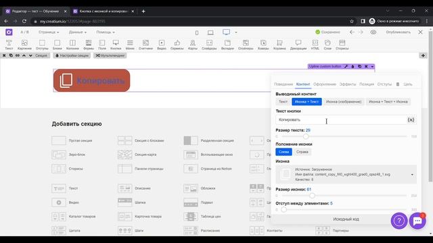Expand the Upline custom button widget menu arrow
The image size is (433, 243).
pyautogui.click(x=372, y=66)
